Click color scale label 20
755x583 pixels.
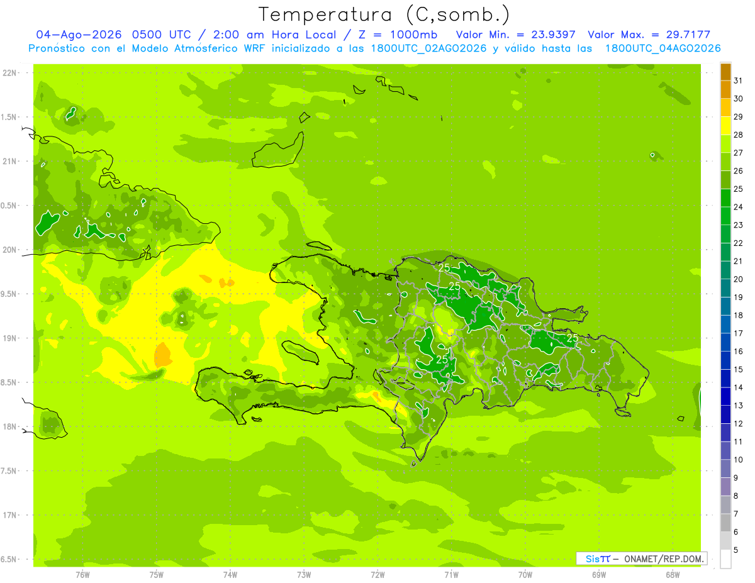738,279
